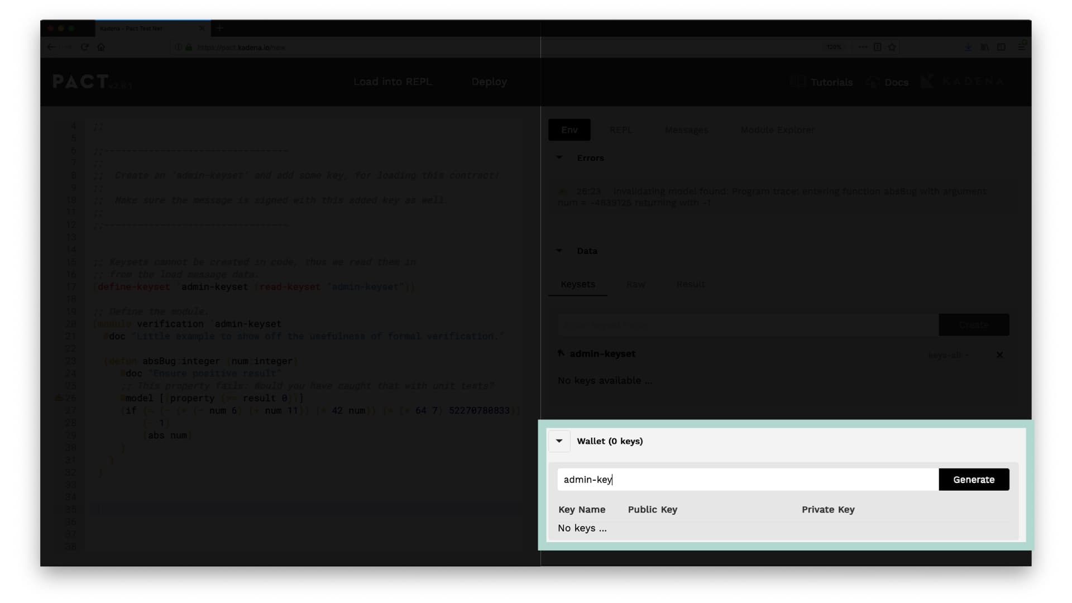Select the Result data tab
The height and width of the screenshot is (603, 1072).
tap(691, 284)
